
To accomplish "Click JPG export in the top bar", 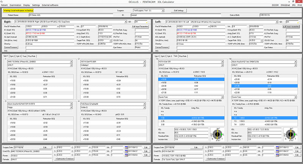I will click(294, 5).
